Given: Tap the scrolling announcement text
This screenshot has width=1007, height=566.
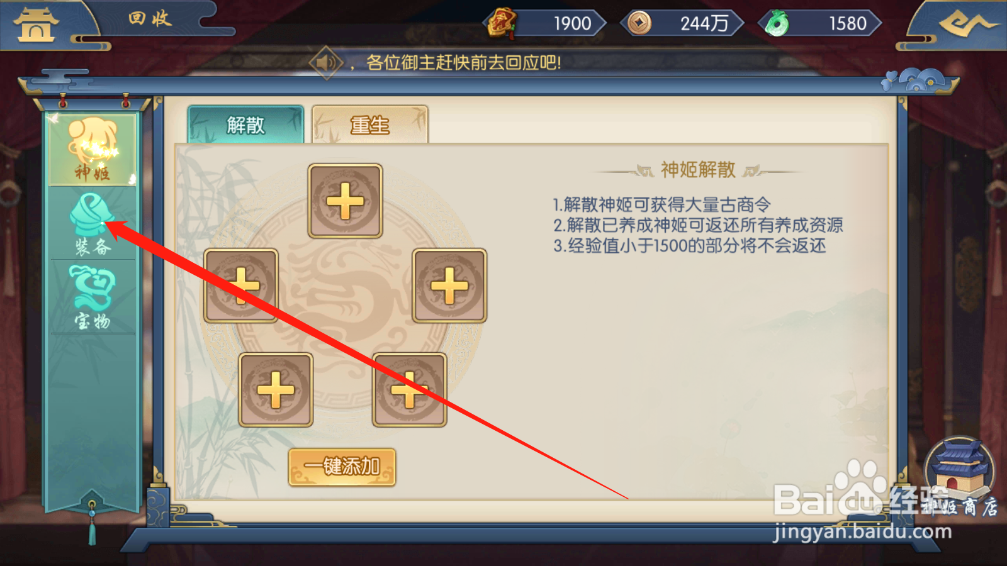Looking at the screenshot, I should coord(463,62).
